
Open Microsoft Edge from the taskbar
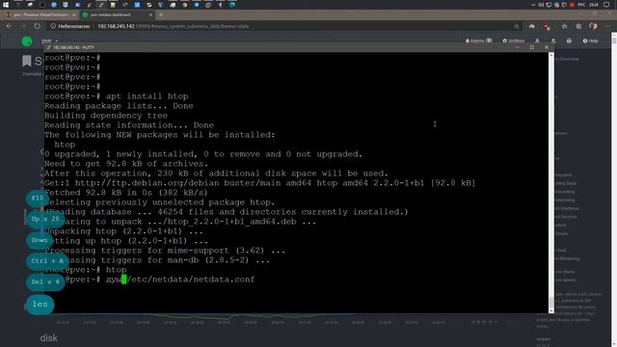(x=232, y=5)
